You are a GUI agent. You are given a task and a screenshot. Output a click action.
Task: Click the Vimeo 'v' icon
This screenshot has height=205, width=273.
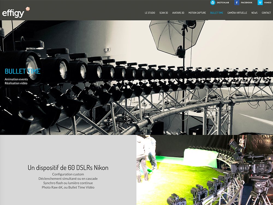(260, 2)
